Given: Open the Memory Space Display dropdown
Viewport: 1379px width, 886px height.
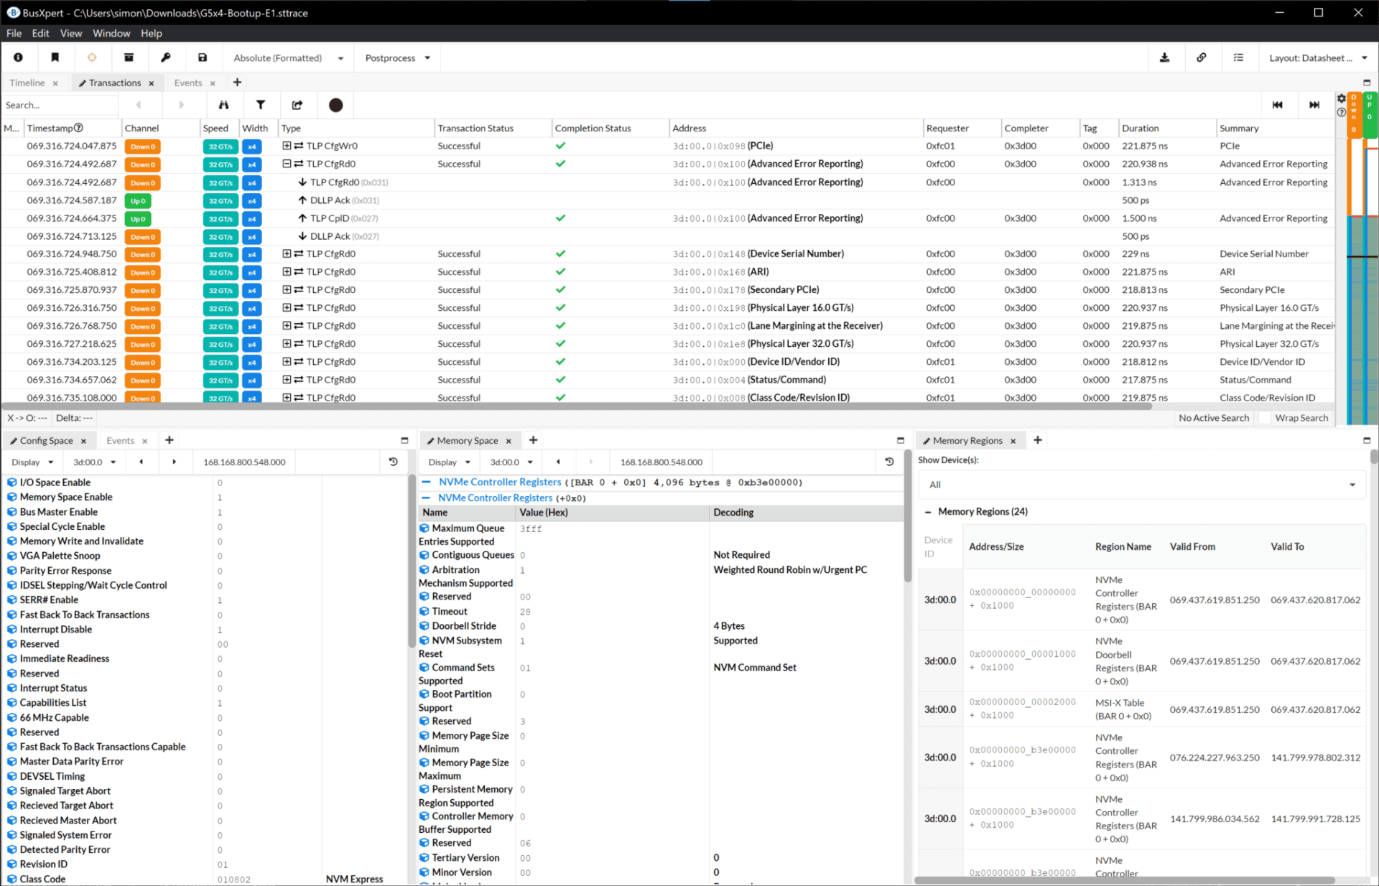Looking at the screenshot, I should click(x=449, y=462).
